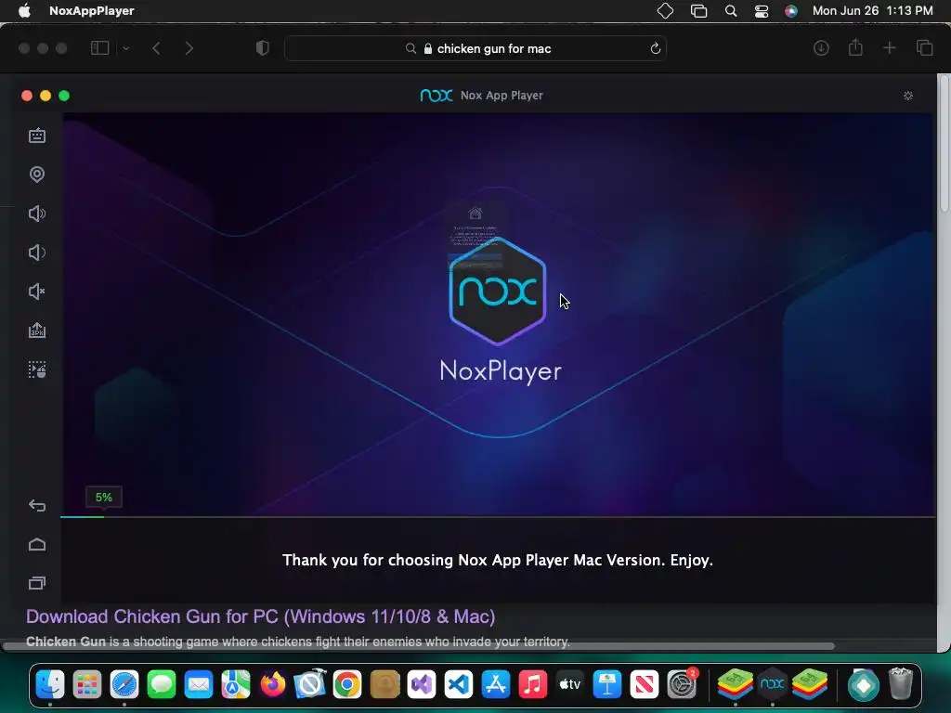Open Android recent apps in Nox sidebar
Viewport: 951px width, 713px height.
pos(37,583)
